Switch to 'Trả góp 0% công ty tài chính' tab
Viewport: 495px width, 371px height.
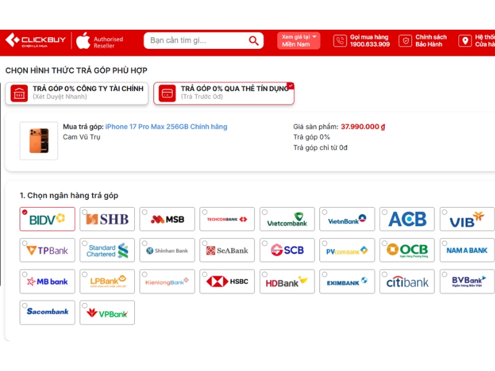[77, 93]
